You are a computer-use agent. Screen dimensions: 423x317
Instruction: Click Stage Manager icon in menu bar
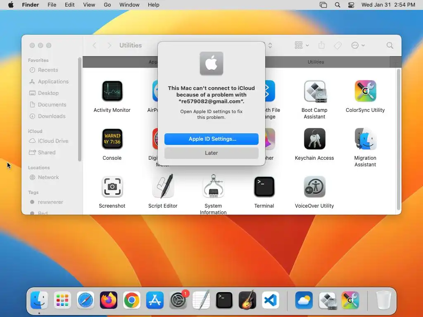pos(323,5)
